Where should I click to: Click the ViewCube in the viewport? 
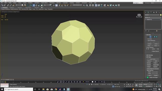139,16
